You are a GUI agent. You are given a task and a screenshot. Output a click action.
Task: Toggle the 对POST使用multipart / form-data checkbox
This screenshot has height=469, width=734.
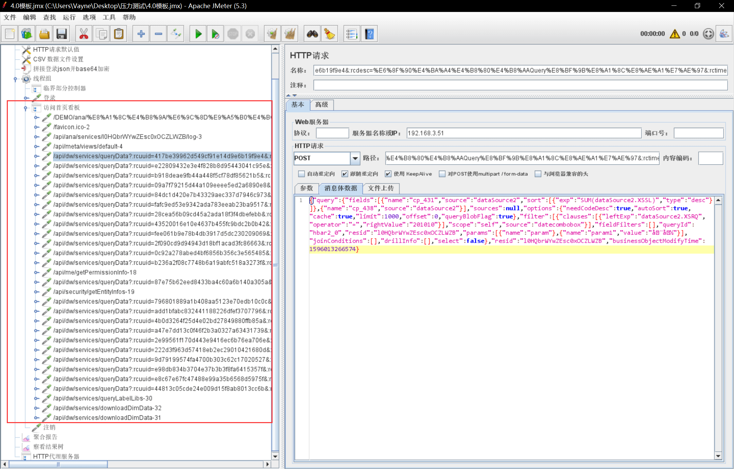442,174
